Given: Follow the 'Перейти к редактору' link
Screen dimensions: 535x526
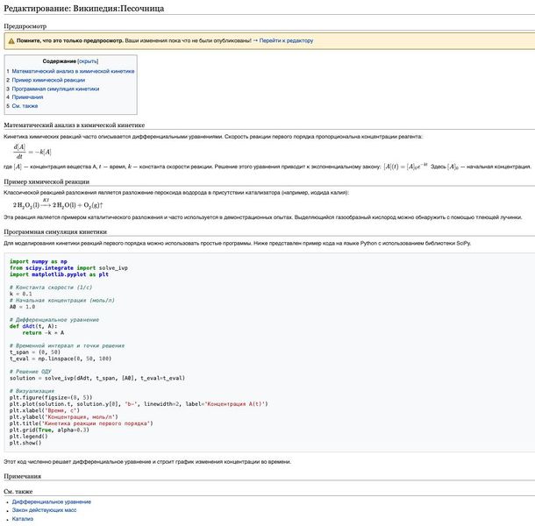Looking at the screenshot, I should click(x=285, y=40).
